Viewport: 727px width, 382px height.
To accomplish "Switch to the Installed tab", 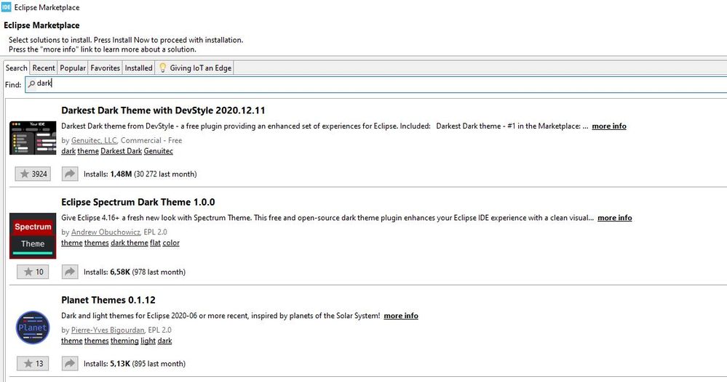I will 138,68.
